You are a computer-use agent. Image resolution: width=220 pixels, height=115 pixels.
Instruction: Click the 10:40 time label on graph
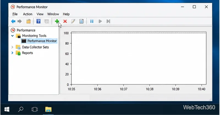[x=202, y=89]
